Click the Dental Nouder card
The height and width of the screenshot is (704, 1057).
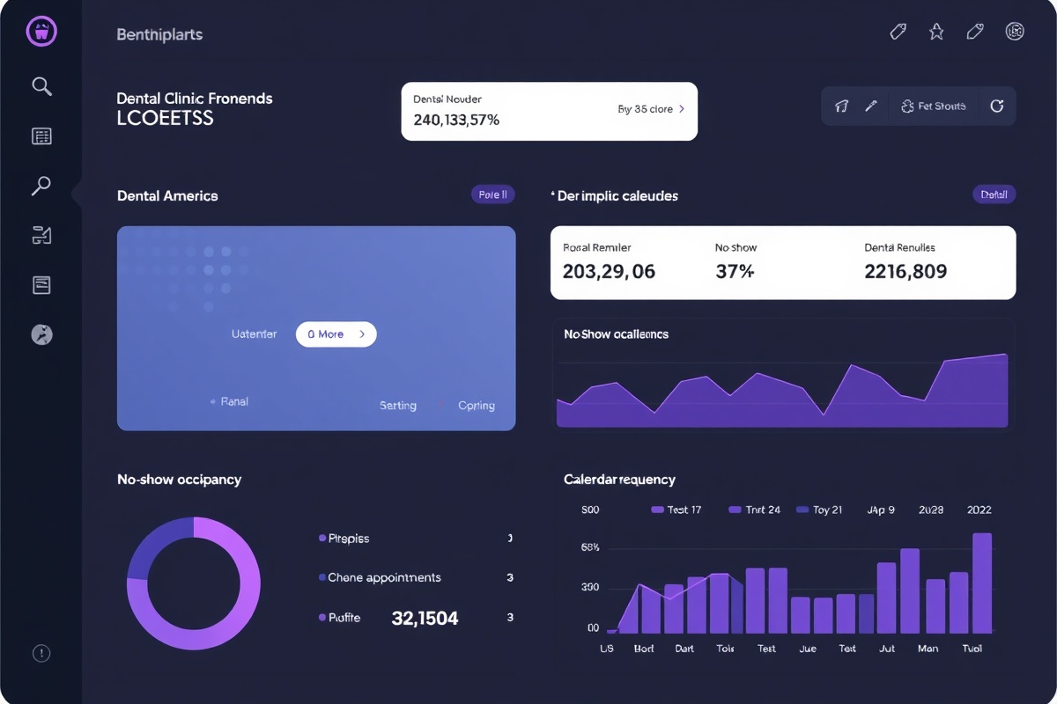click(550, 112)
